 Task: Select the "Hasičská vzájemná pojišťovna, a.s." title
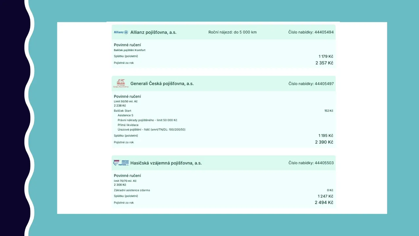(166, 163)
